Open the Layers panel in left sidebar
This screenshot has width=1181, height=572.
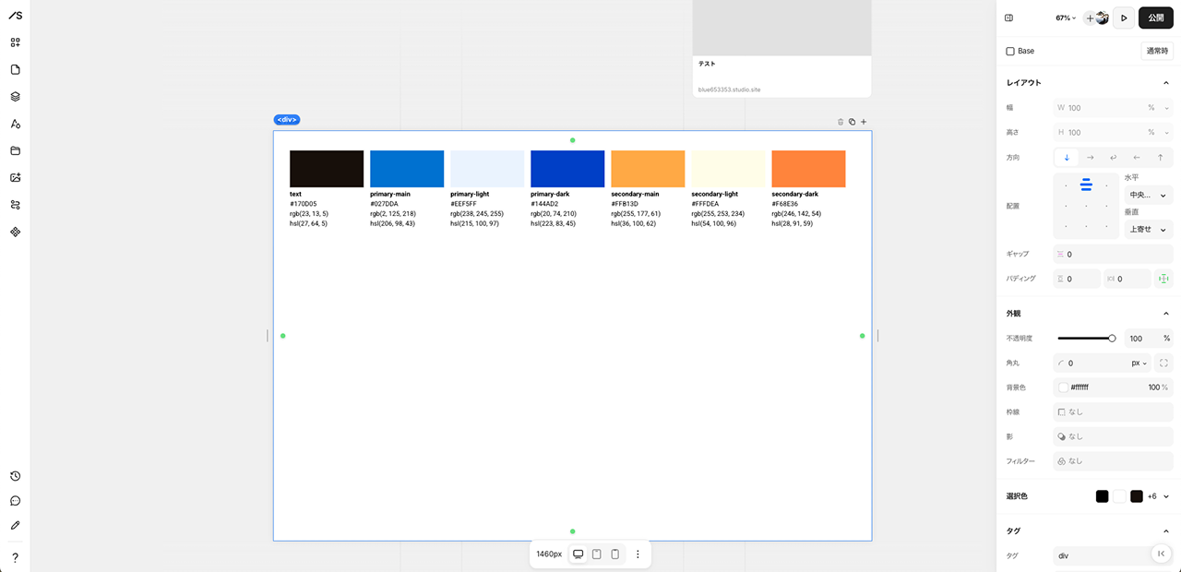coord(15,96)
